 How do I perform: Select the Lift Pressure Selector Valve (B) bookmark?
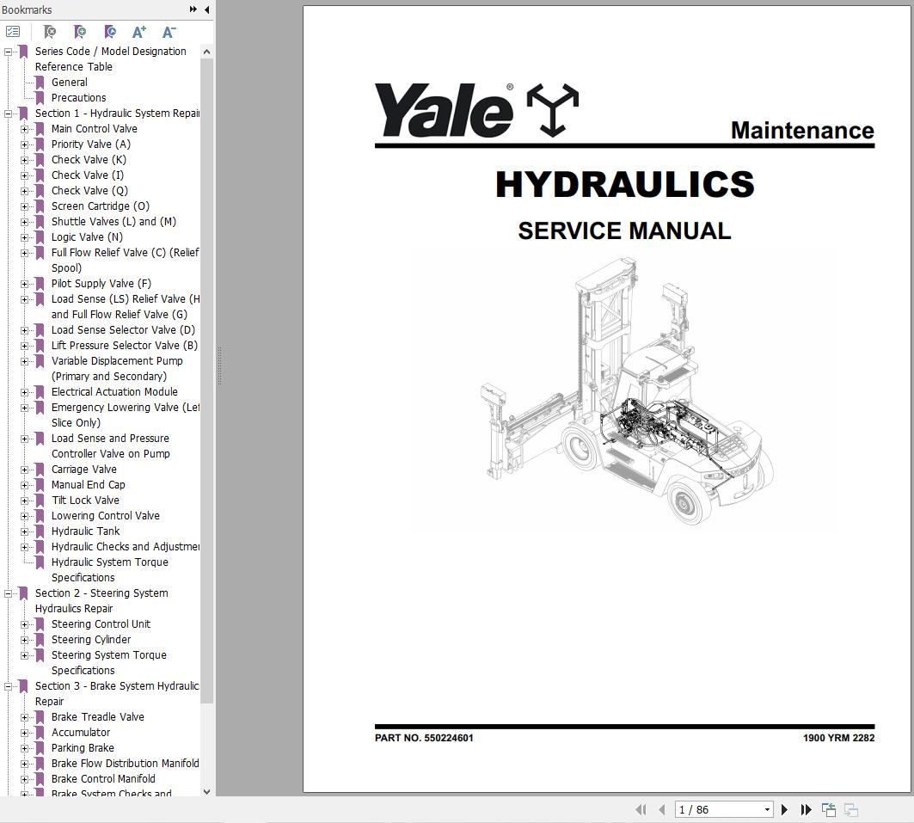[125, 346]
